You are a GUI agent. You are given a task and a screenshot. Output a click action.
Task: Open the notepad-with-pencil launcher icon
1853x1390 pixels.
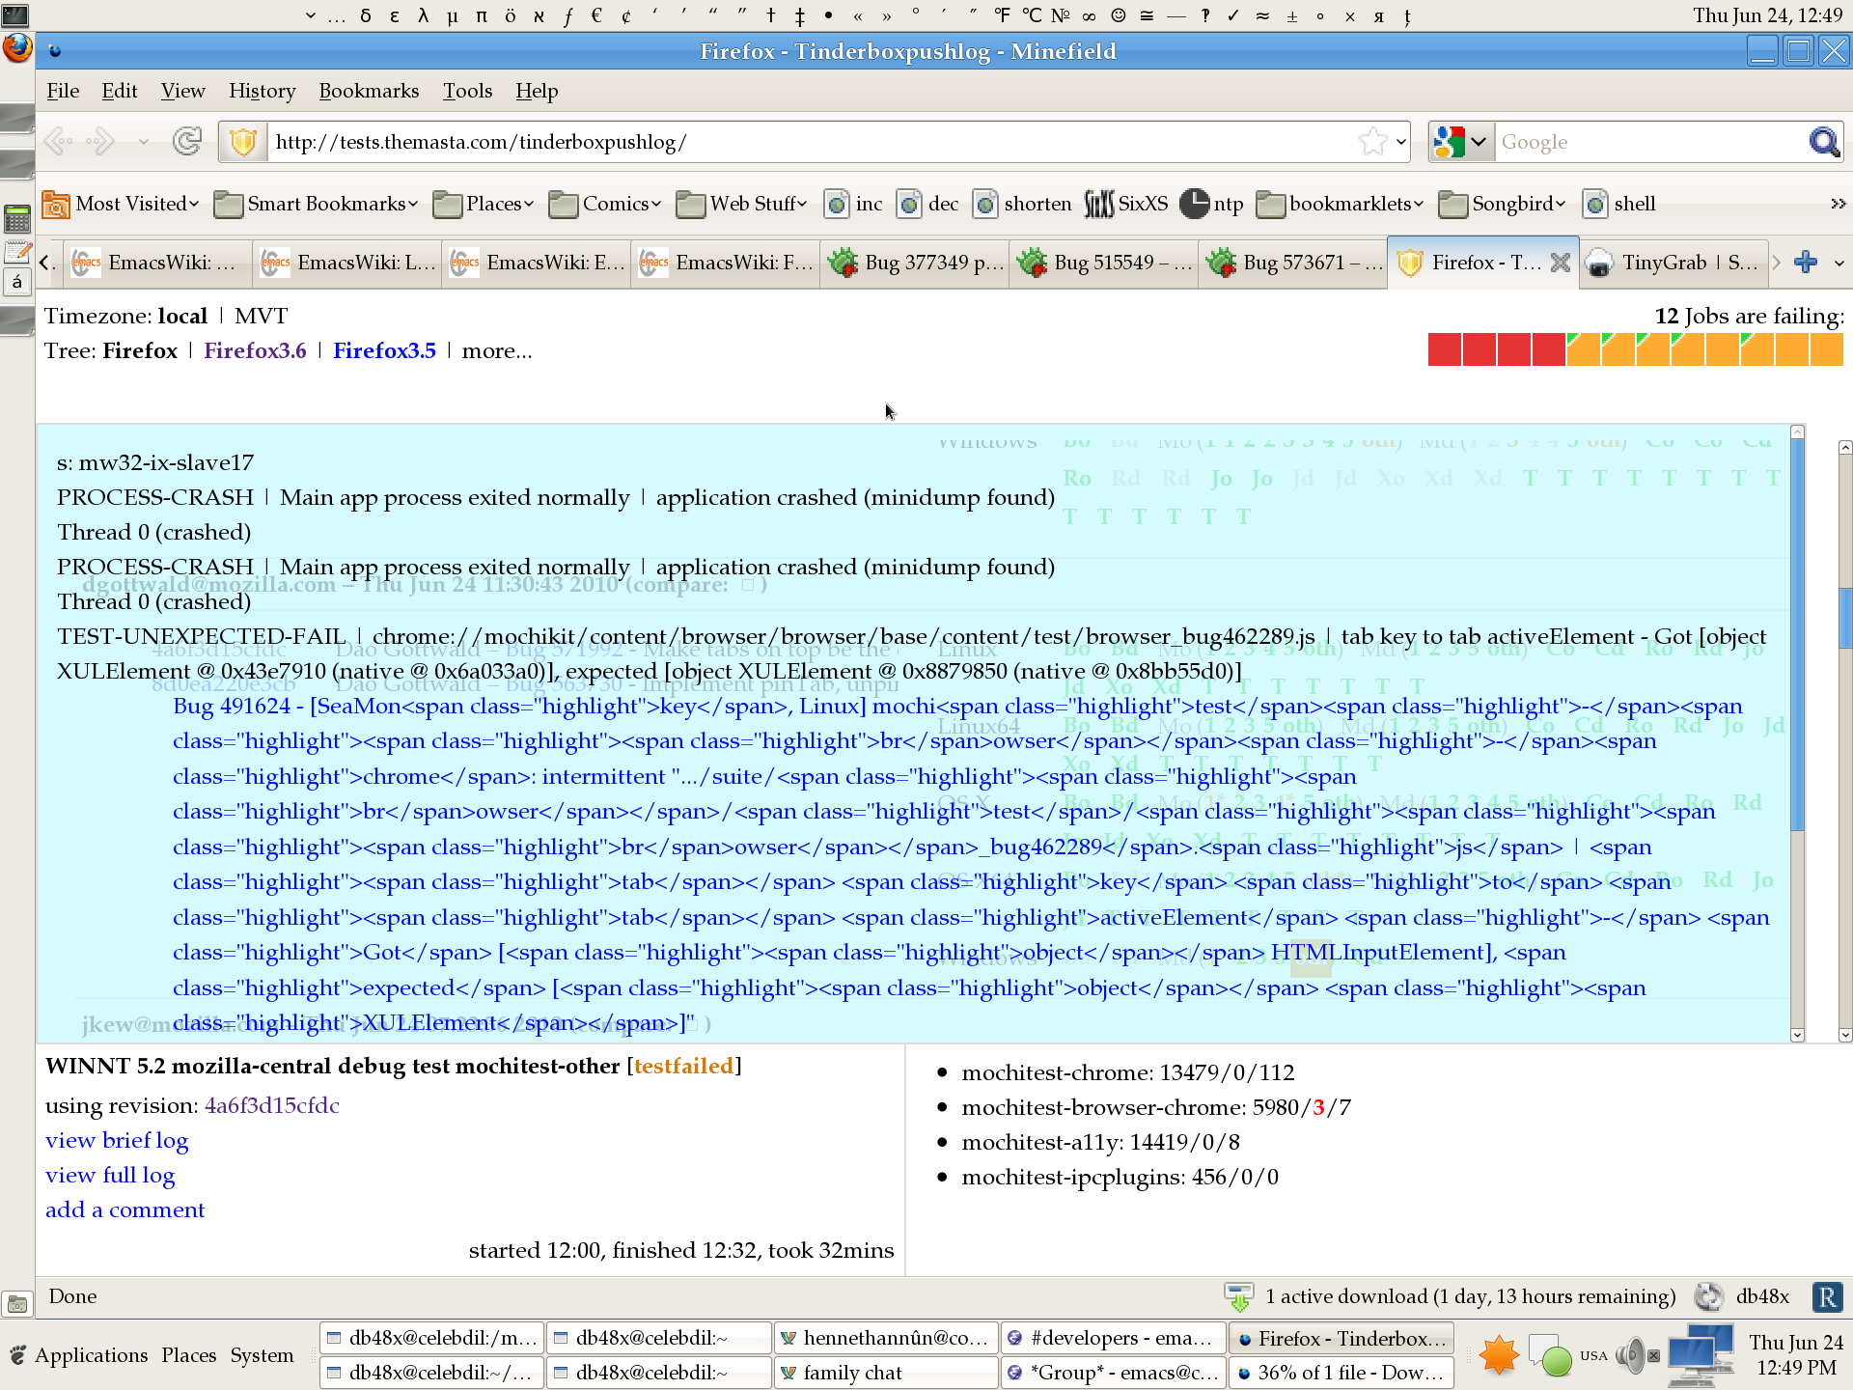[x=17, y=253]
